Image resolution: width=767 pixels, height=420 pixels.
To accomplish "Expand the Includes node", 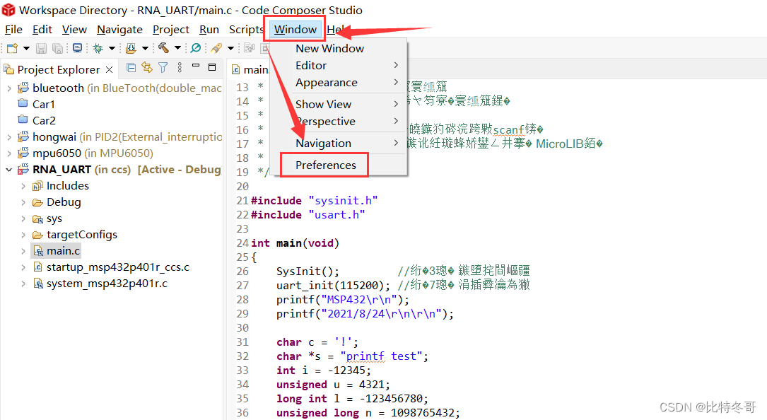I will 23,186.
